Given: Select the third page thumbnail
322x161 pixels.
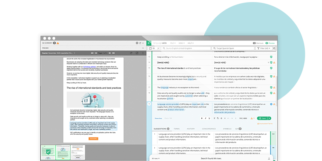Looking at the screenshot, I should (x=78, y=152).
